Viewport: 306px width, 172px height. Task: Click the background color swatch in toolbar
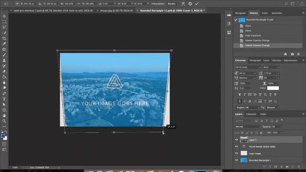click(x=6, y=139)
